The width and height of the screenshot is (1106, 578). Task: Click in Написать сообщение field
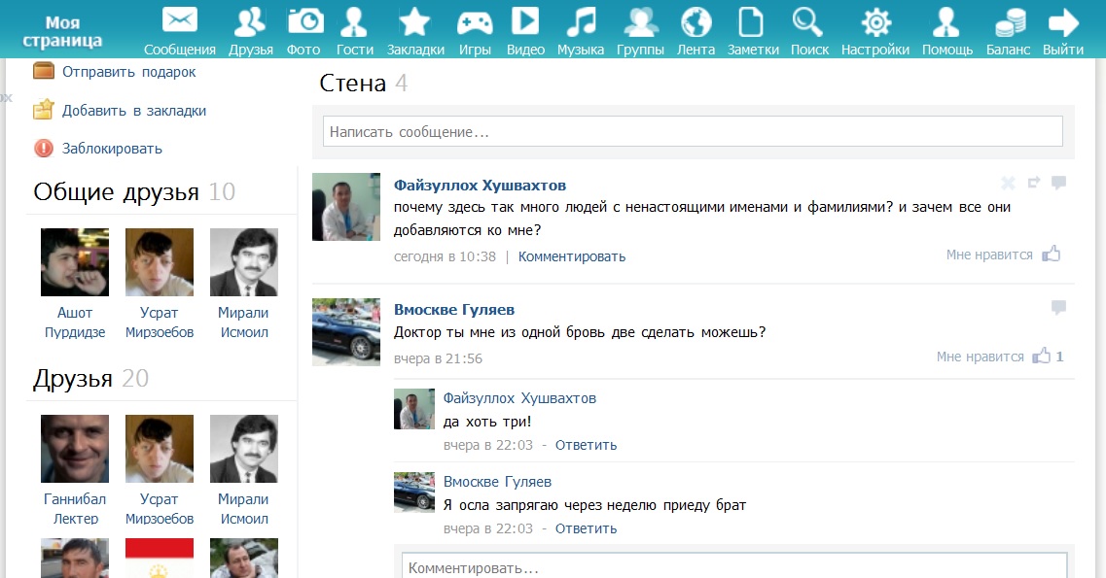(693, 132)
